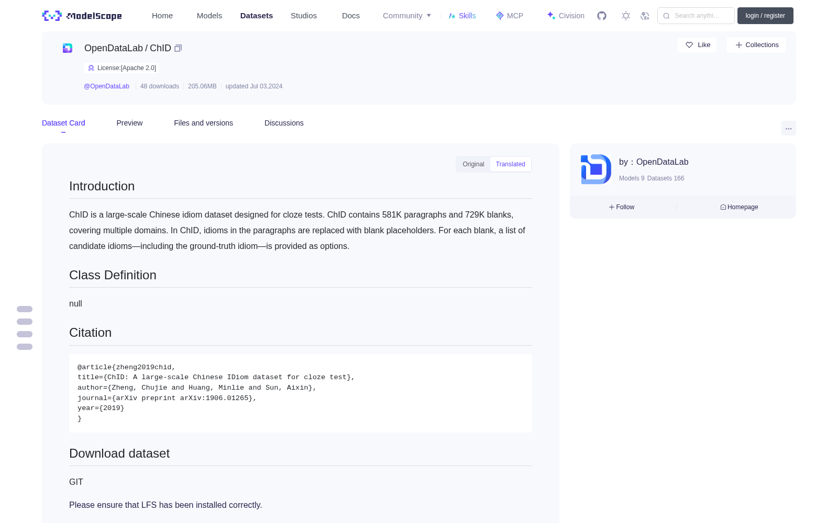Click the OpenDataLab organization logo in sidebar
The height and width of the screenshot is (523, 838).
596,169
